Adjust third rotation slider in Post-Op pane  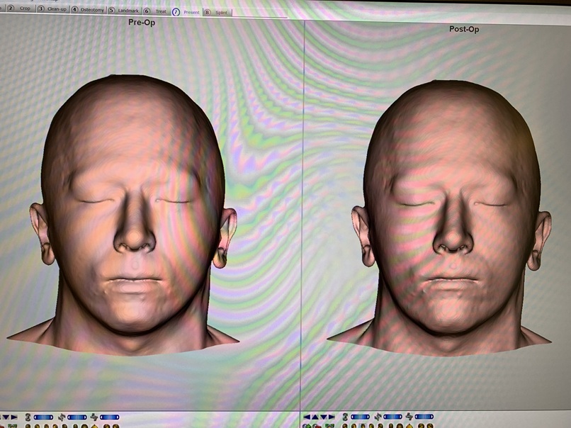(424, 417)
